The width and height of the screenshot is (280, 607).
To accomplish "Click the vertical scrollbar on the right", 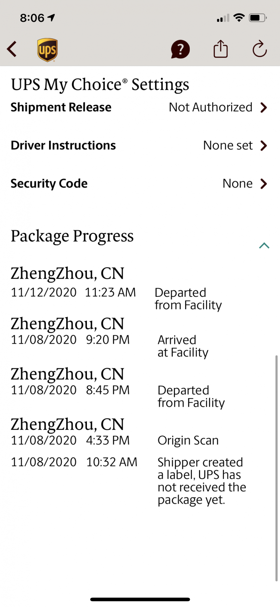I will 276,467.
